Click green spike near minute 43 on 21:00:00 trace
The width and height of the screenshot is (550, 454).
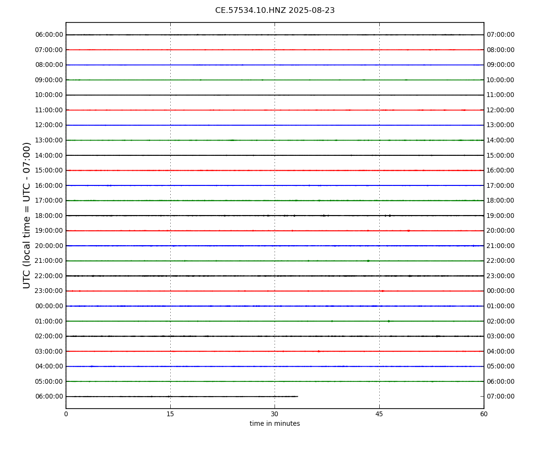click(368, 261)
